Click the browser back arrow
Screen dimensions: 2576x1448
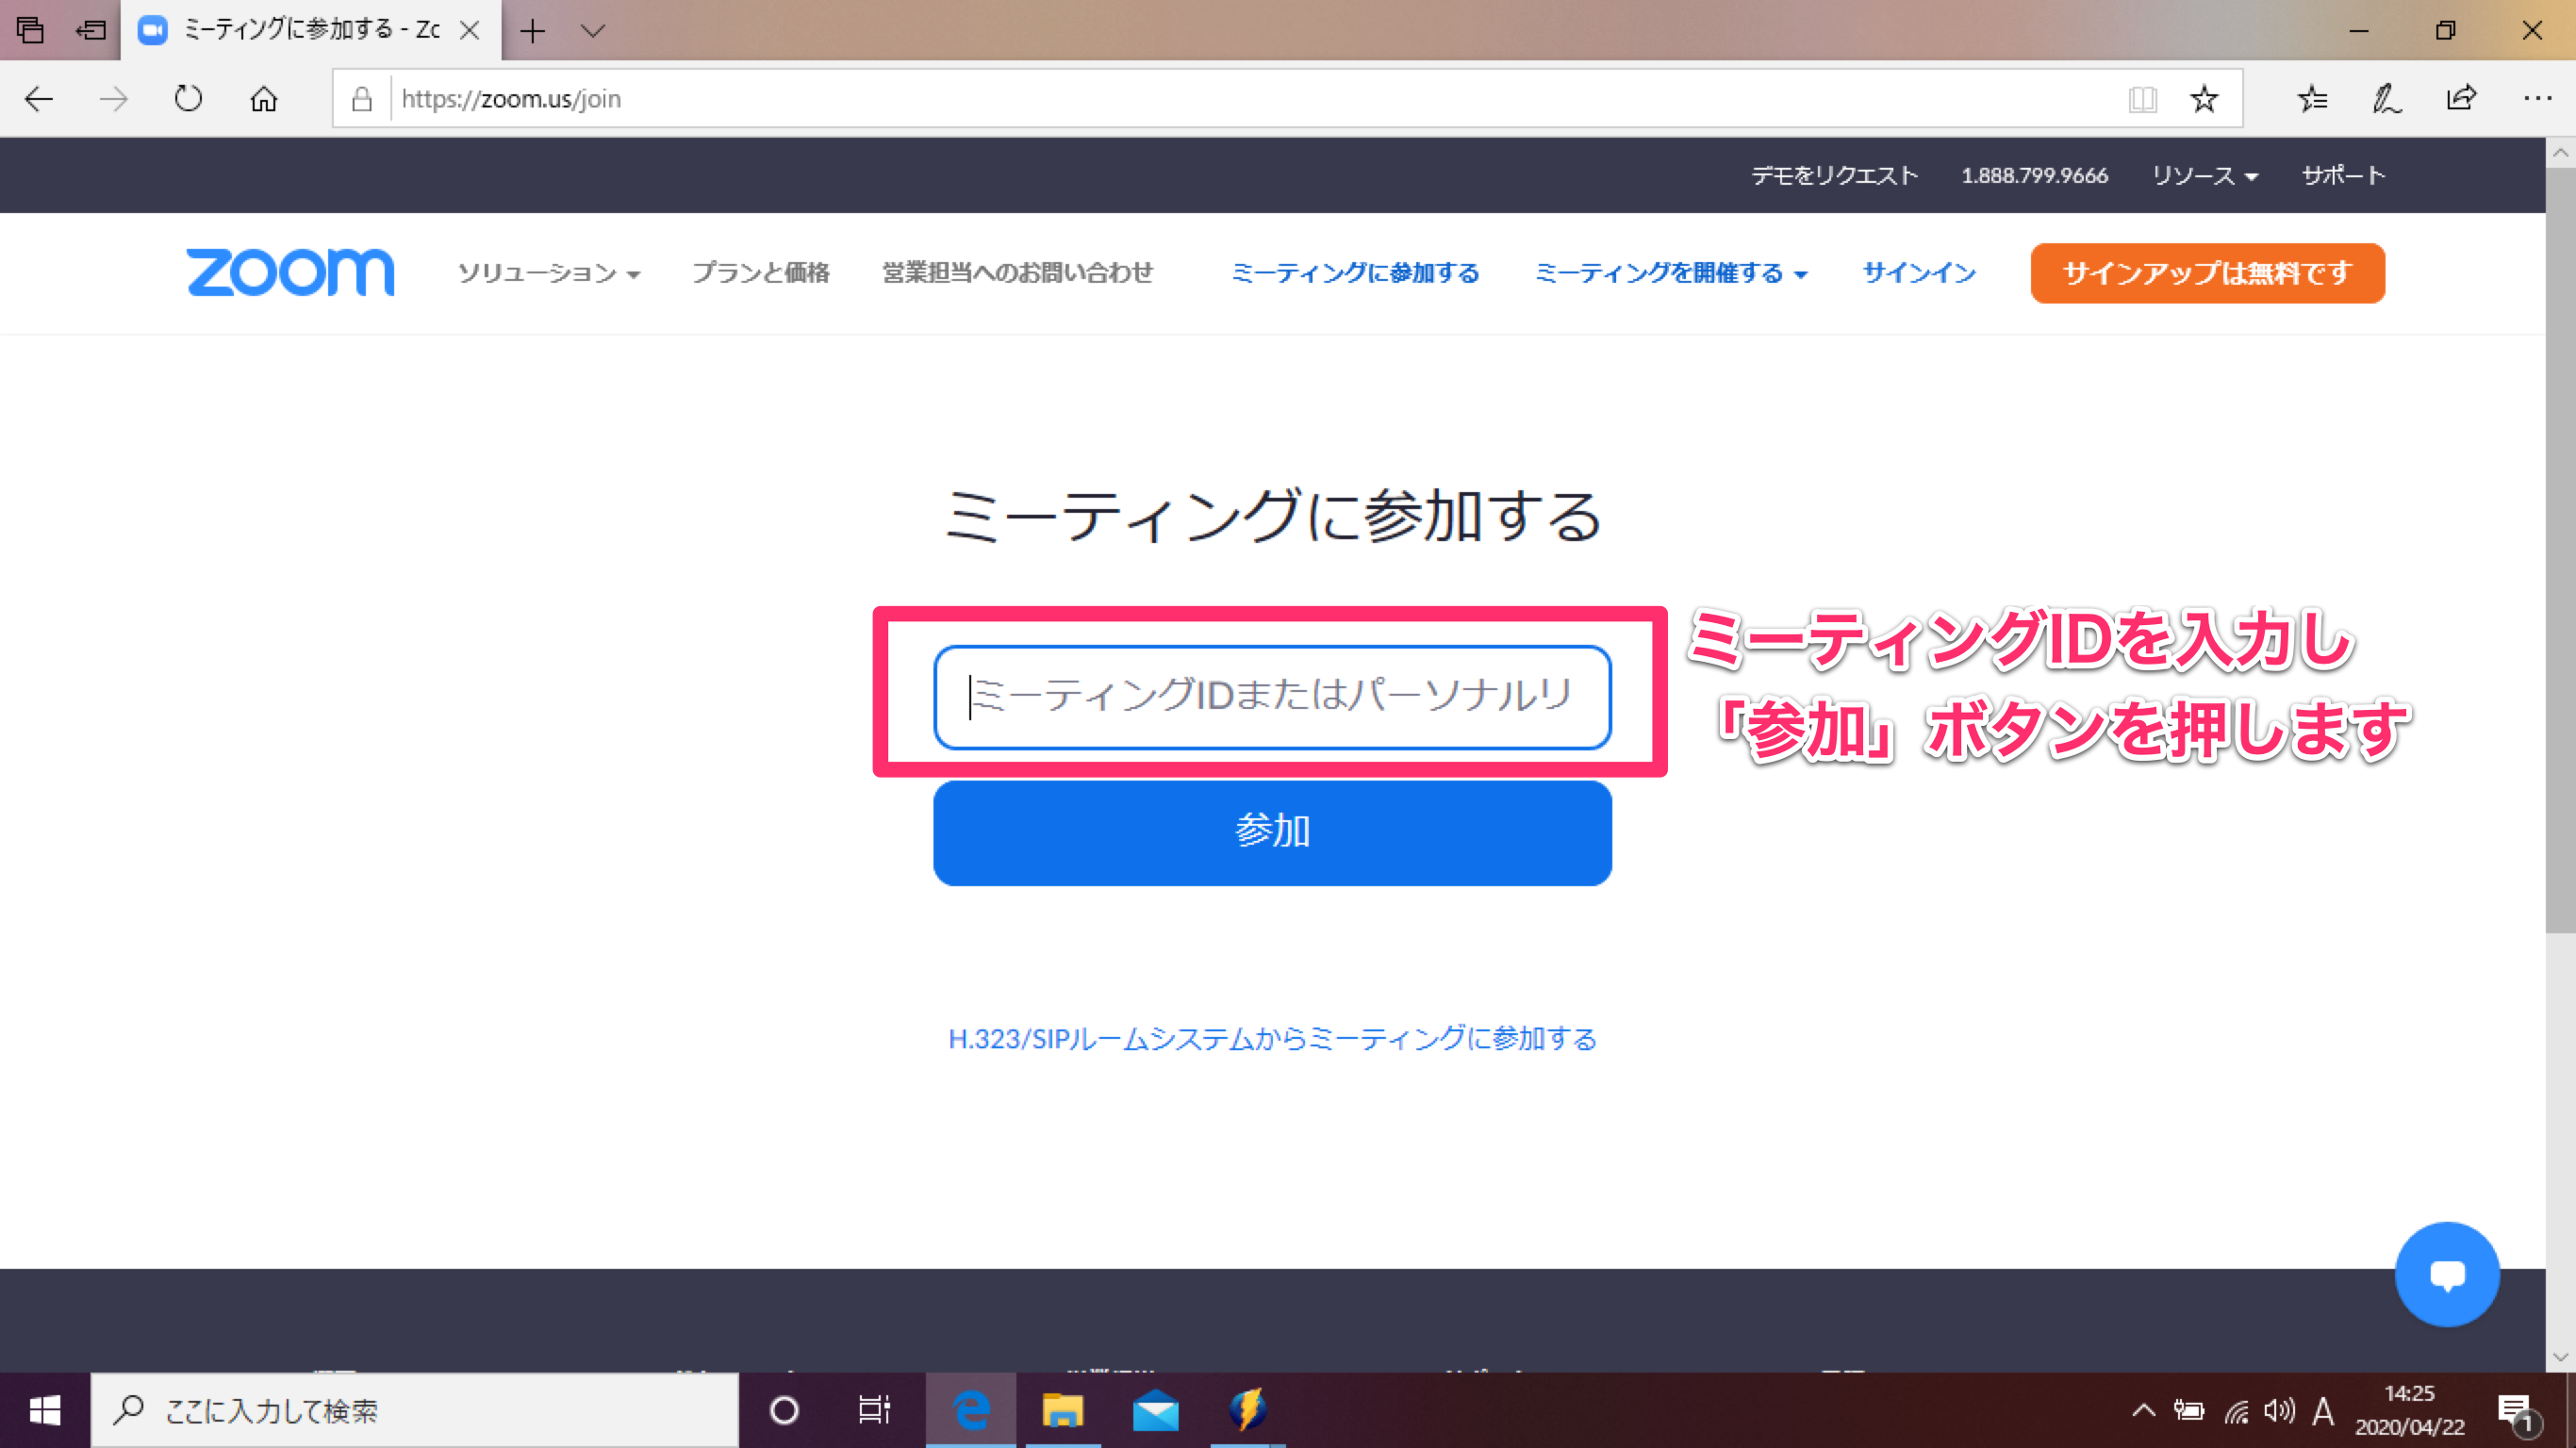(x=37, y=98)
